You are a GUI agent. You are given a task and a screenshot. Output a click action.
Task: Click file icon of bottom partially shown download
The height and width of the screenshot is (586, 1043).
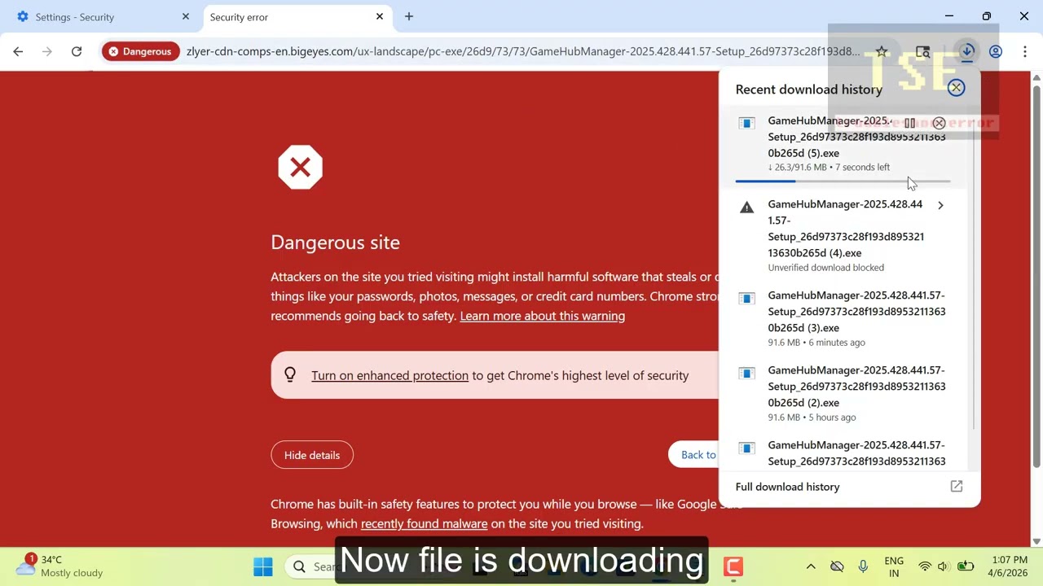tap(746, 448)
